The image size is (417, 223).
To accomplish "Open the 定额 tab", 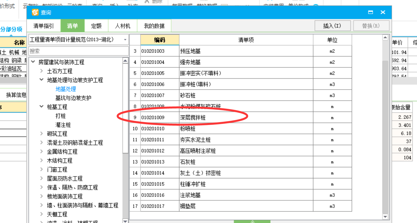I will pyautogui.click(x=96, y=26).
